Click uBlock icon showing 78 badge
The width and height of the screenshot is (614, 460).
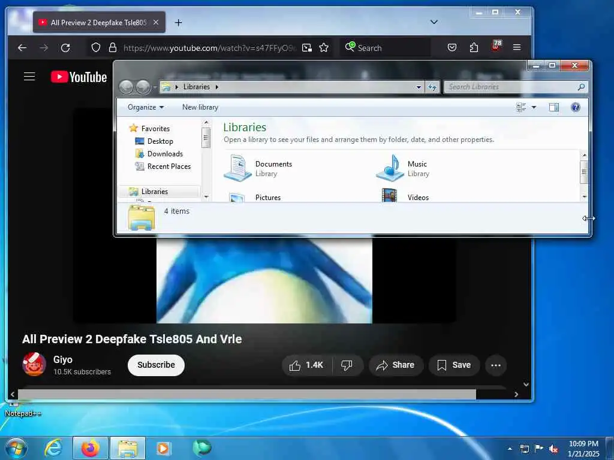[x=496, y=46]
